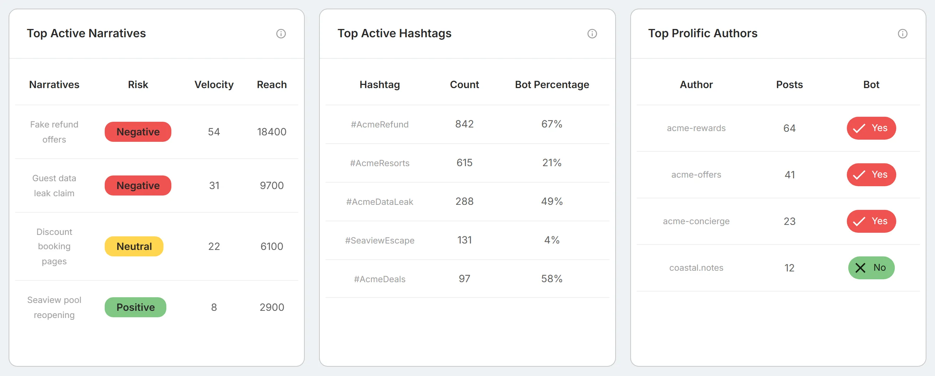The width and height of the screenshot is (935, 376).
Task: Select the Risk column header
Action: pos(138,85)
